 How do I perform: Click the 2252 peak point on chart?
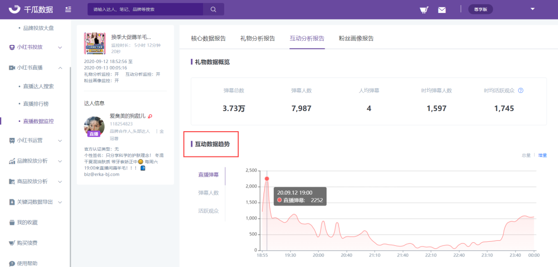pos(267,179)
